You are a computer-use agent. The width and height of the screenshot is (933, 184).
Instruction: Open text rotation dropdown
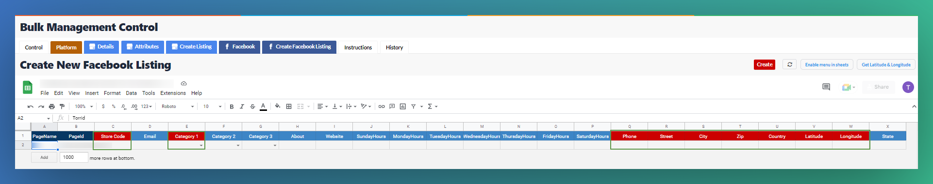tap(366, 107)
